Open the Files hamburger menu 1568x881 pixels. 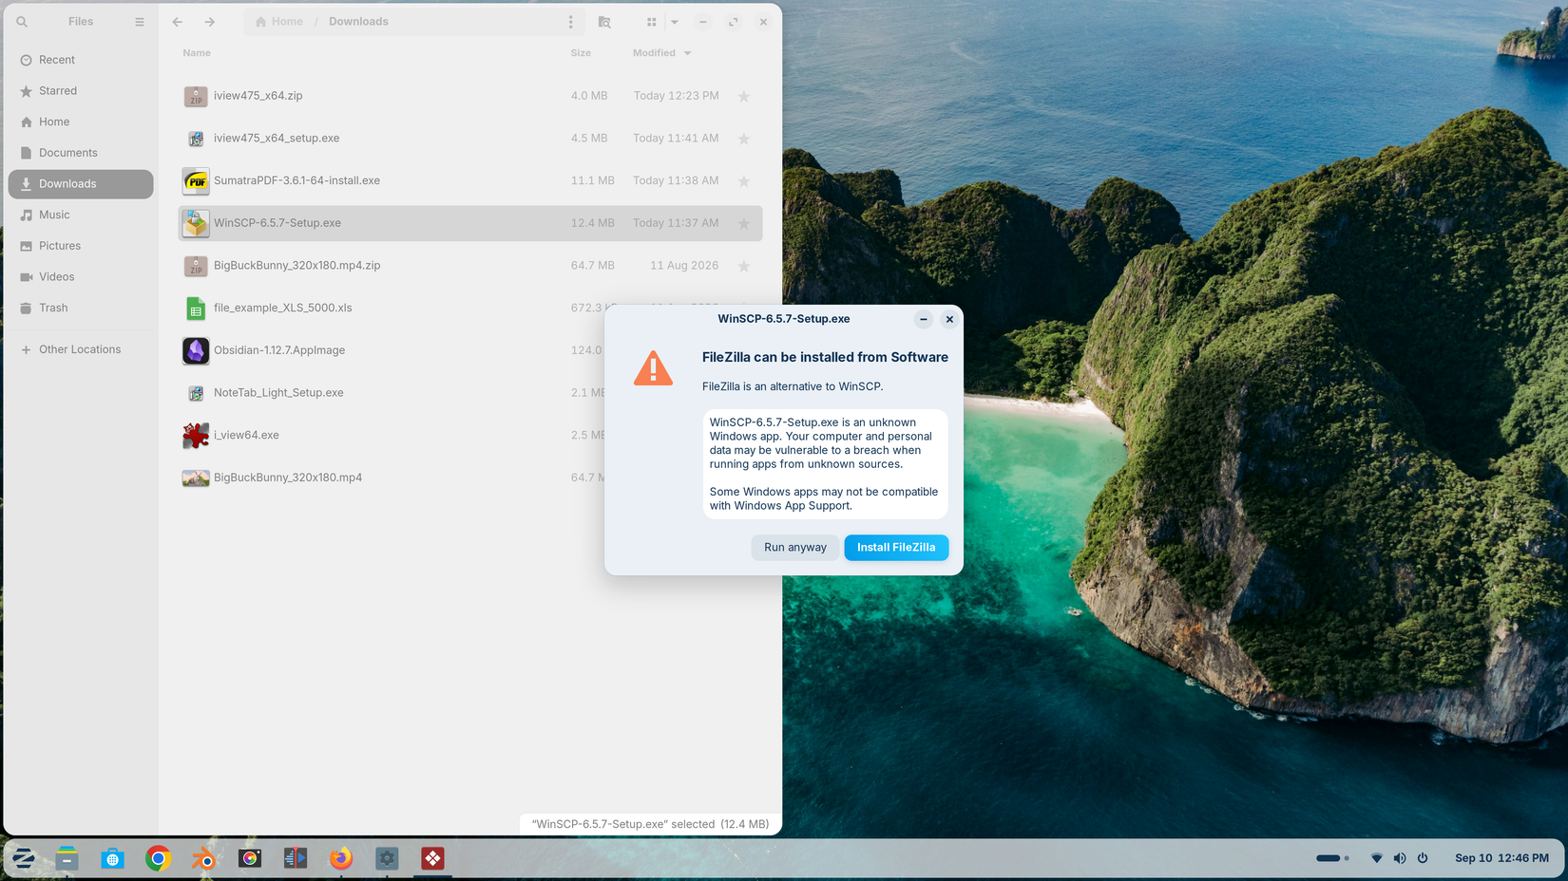pyautogui.click(x=140, y=22)
